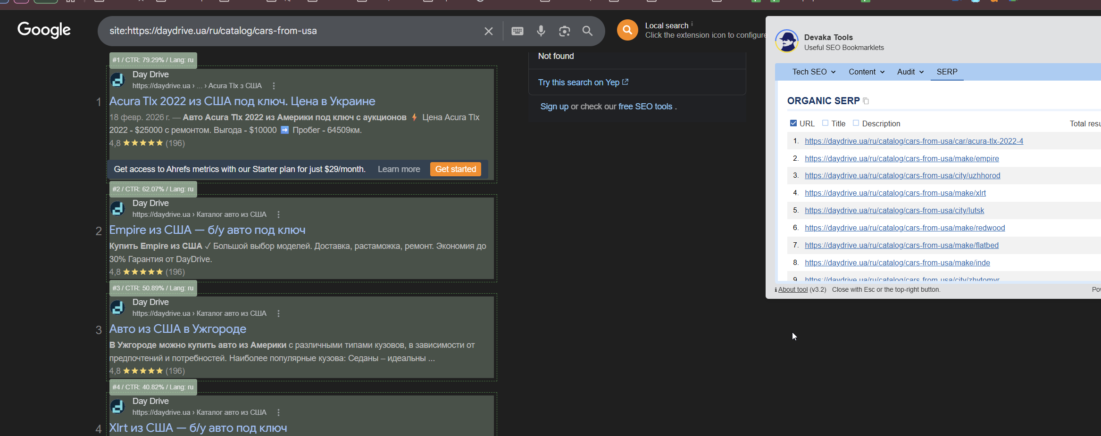Click the star rating under the Acura Tlx result

tap(143, 143)
